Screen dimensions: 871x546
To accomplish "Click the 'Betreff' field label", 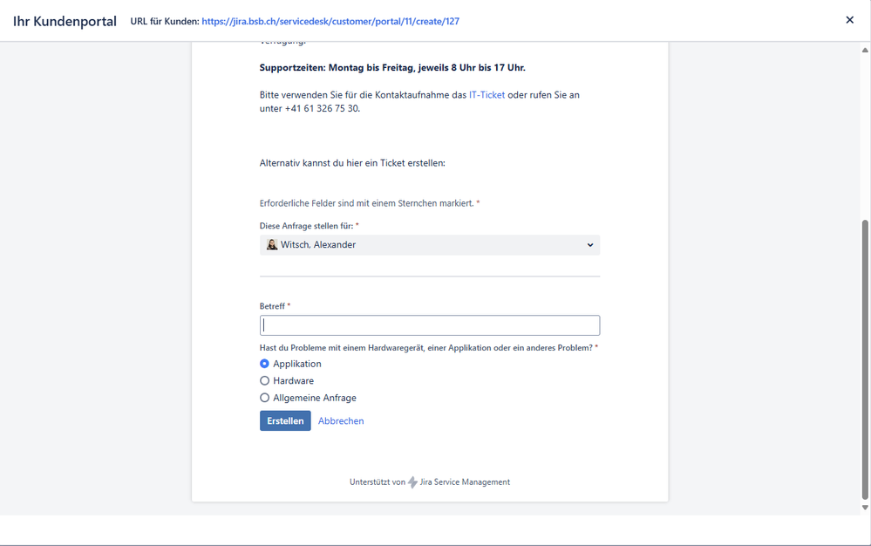I will [272, 306].
